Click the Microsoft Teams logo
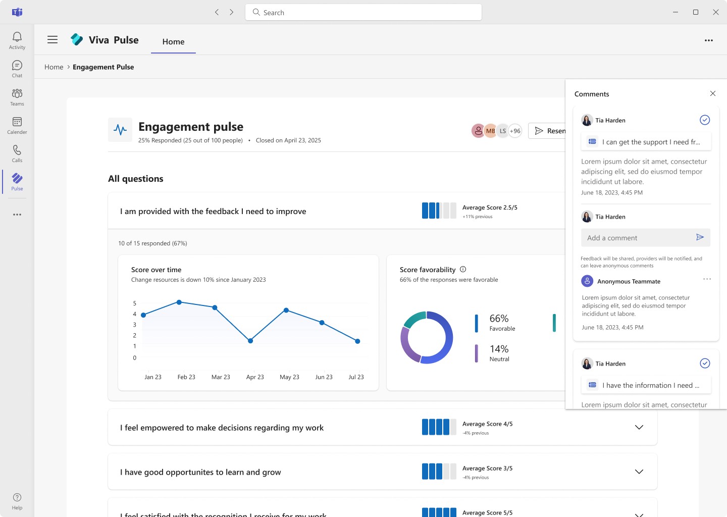Image resolution: width=727 pixels, height=517 pixels. tap(17, 12)
